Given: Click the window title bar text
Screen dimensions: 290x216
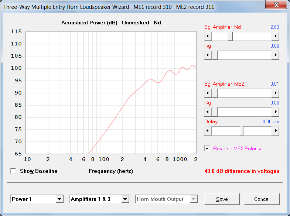Looking at the screenshot, I should point(109,7).
